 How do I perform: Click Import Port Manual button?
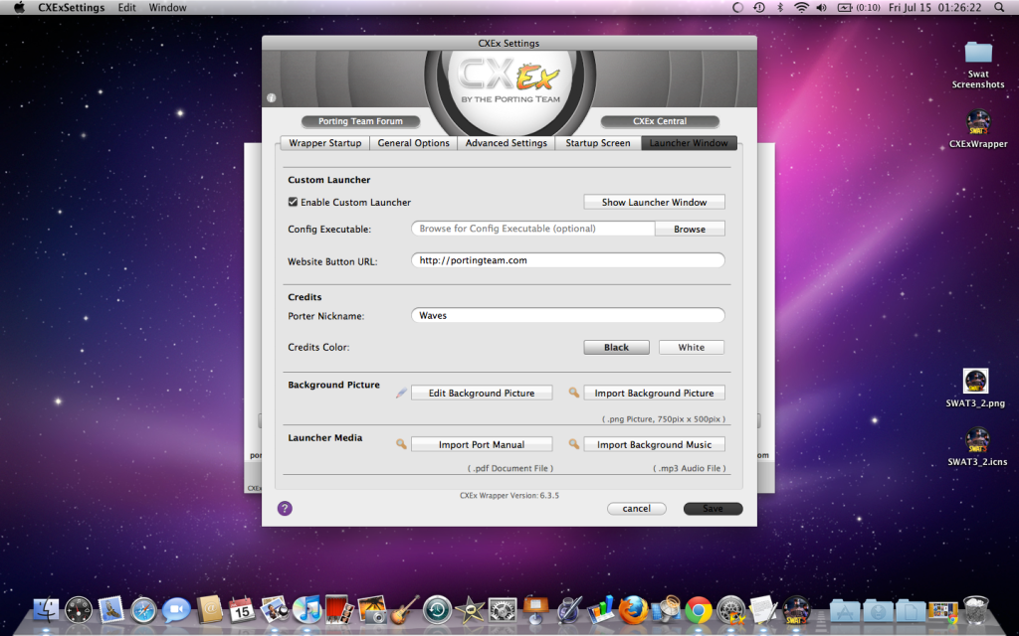pos(482,444)
